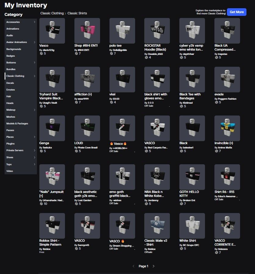Open the LOUD shirt thumbnail
The height and width of the screenshot is (274, 255).
[x=87, y=128]
